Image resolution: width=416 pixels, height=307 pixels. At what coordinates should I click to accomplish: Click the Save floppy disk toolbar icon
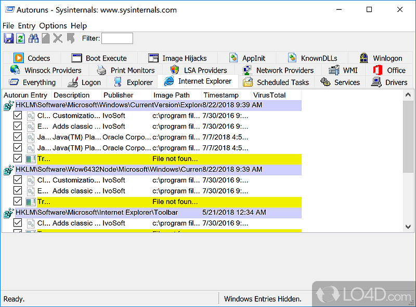tap(9, 38)
